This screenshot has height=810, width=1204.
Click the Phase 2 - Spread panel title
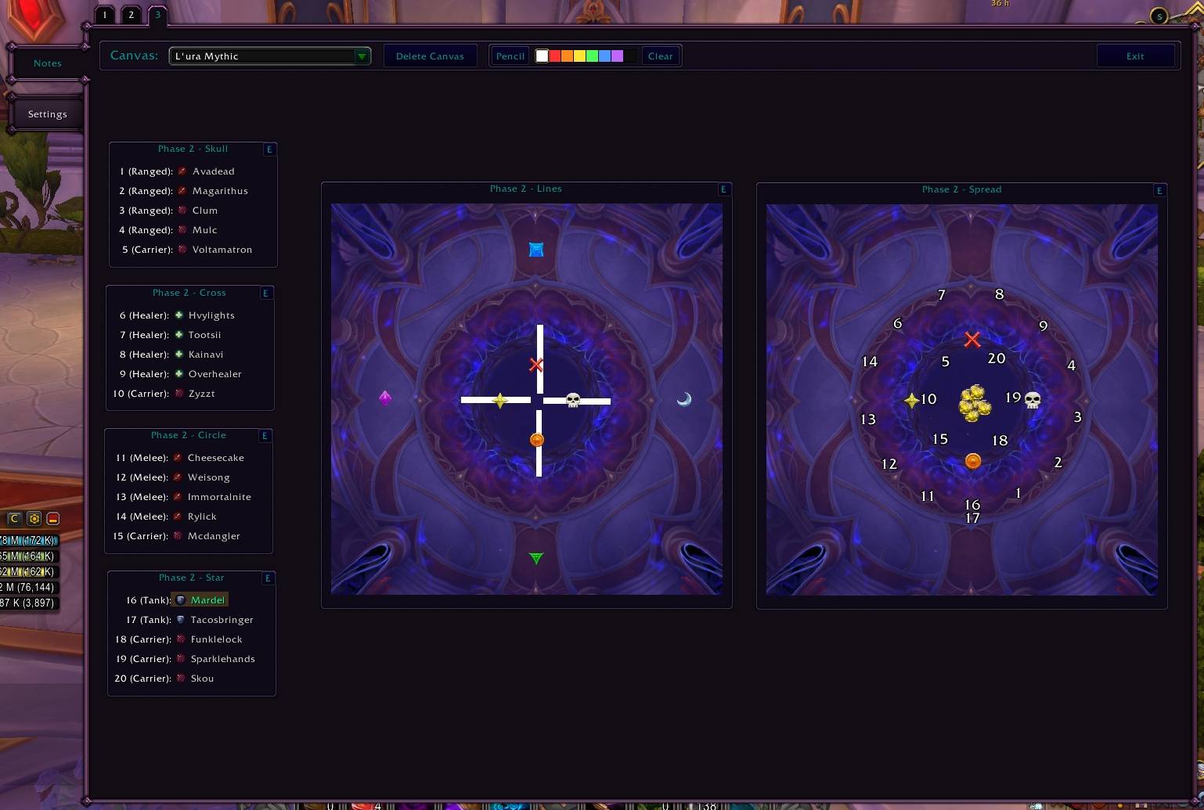click(x=962, y=190)
